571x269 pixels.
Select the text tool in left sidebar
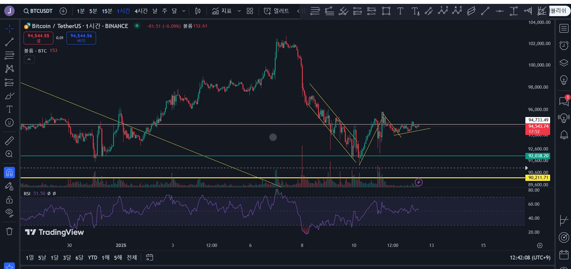coord(10,109)
